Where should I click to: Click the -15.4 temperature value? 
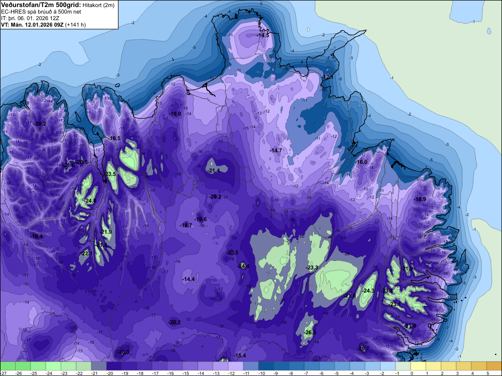pyautogui.click(x=240, y=355)
